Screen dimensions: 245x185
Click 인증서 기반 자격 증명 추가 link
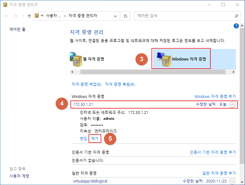coord(213,152)
